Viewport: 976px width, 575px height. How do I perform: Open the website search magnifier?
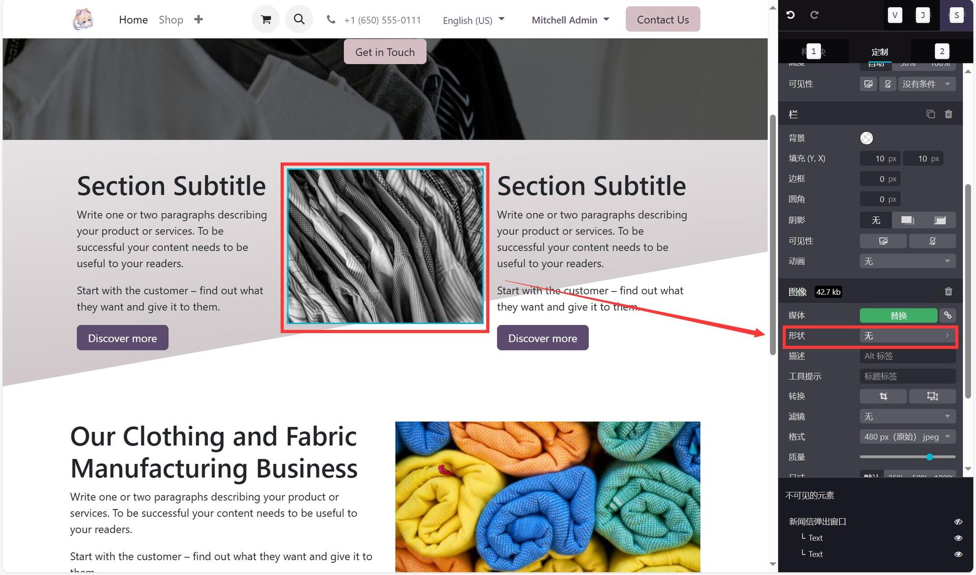(299, 19)
